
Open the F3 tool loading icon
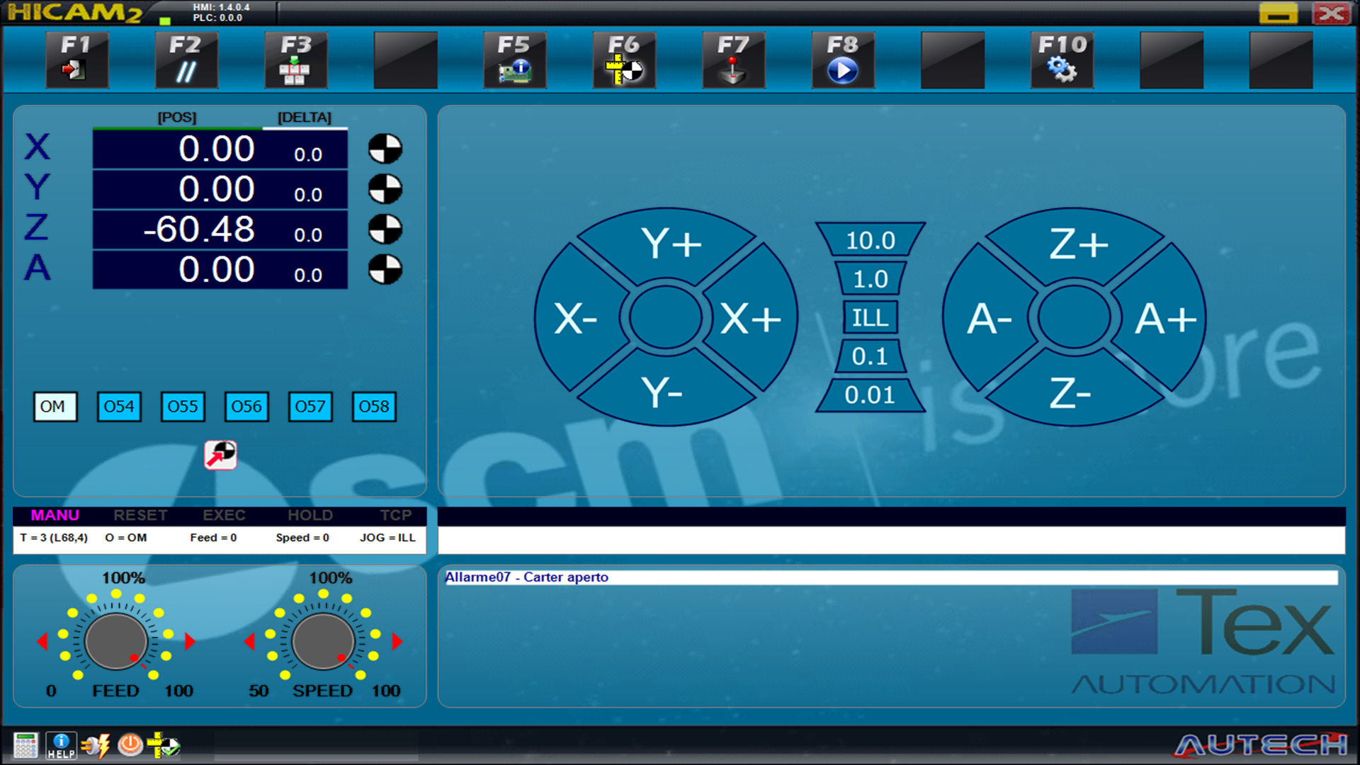coord(295,60)
